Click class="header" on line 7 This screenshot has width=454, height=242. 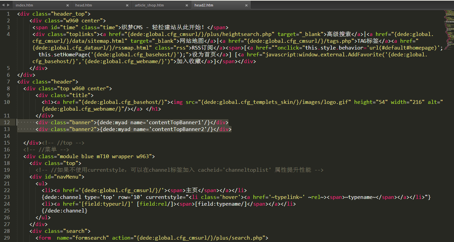click(x=54, y=82)
